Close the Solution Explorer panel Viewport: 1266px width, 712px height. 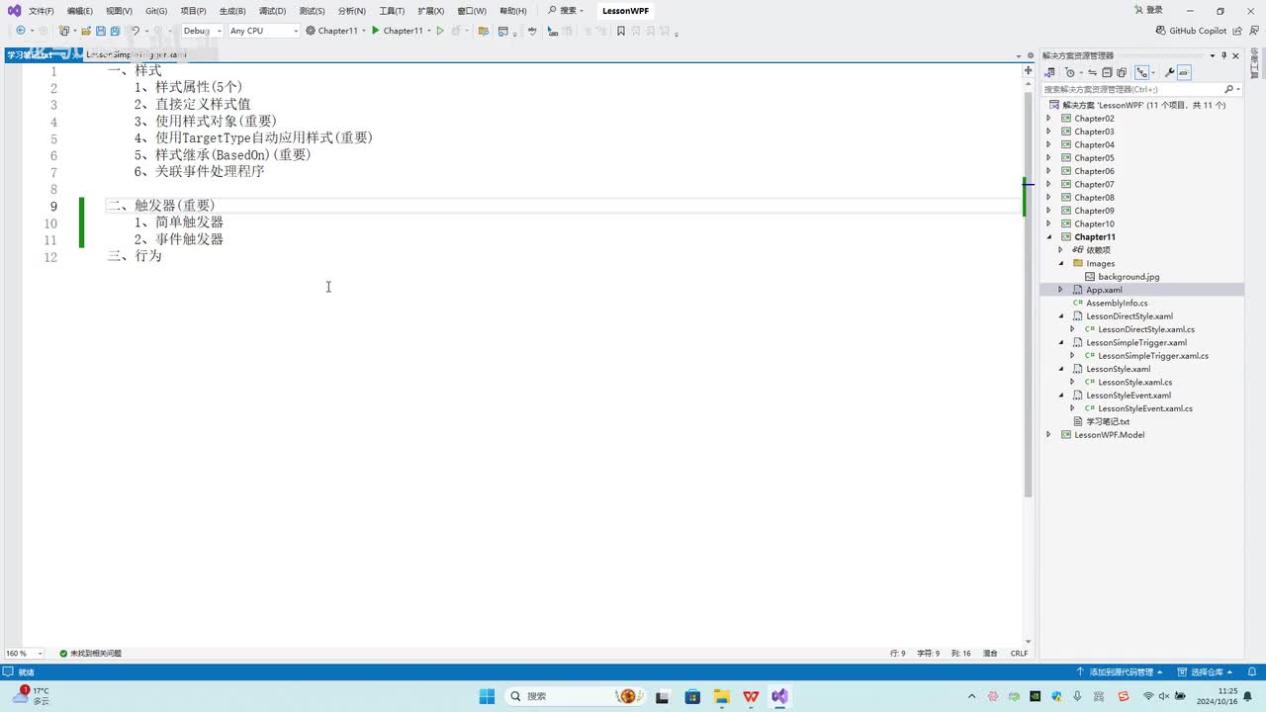[x=1236, y=55]
